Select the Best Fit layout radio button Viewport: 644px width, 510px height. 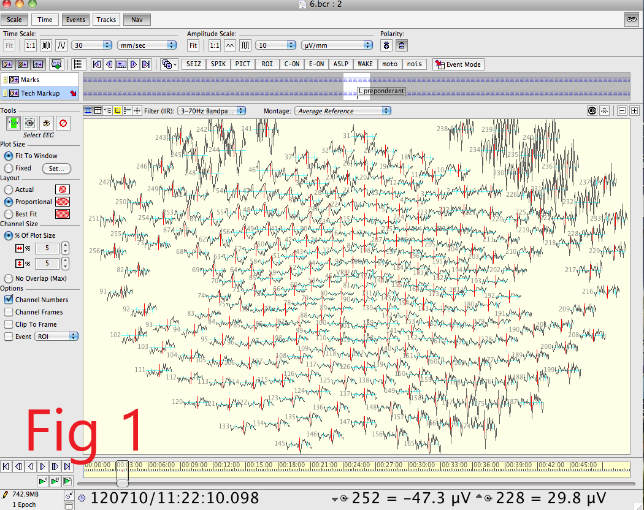pos(9,214)
